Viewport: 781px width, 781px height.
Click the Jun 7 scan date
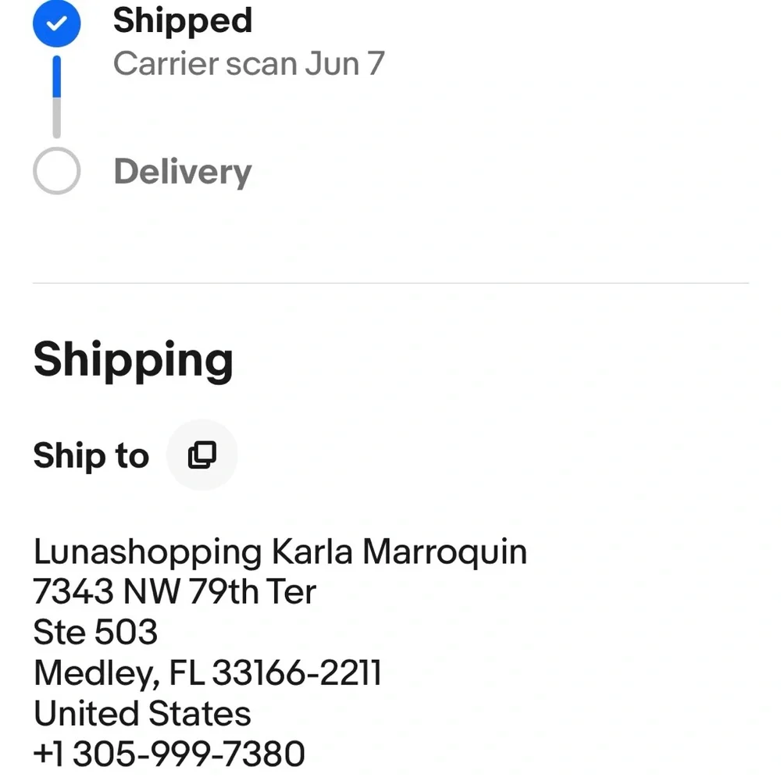[x=344, y=63]
